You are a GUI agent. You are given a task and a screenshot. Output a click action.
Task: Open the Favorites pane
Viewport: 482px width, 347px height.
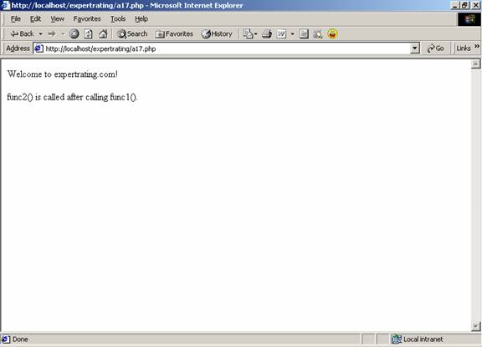pos(174,33)
